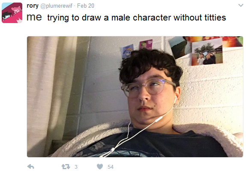Screen dimensions: 246x176
Task: Open rory's profile avatar picture
Action: (x=12, y=13)
